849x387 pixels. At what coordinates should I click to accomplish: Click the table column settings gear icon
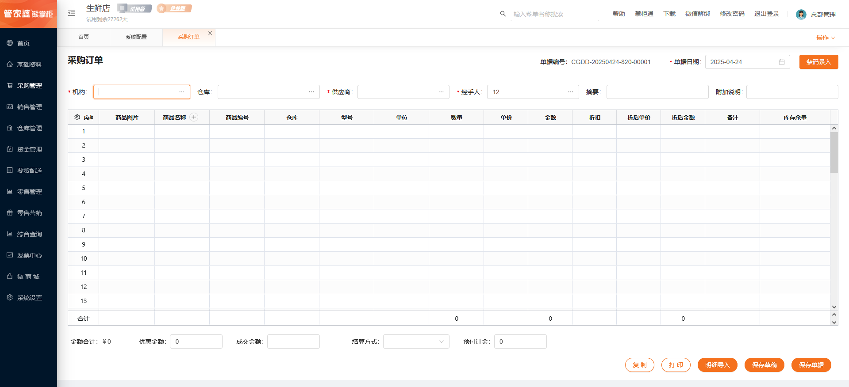click(x=77, y=118)
